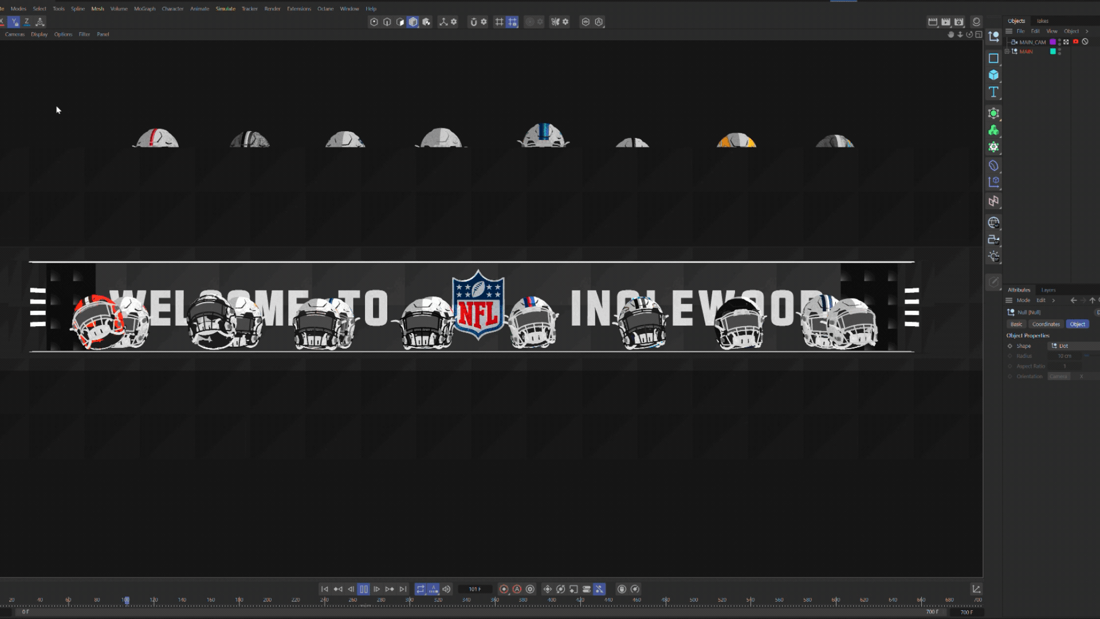
Task: Toggle parameter keyframe recording
Action: (x=587, y=589)
